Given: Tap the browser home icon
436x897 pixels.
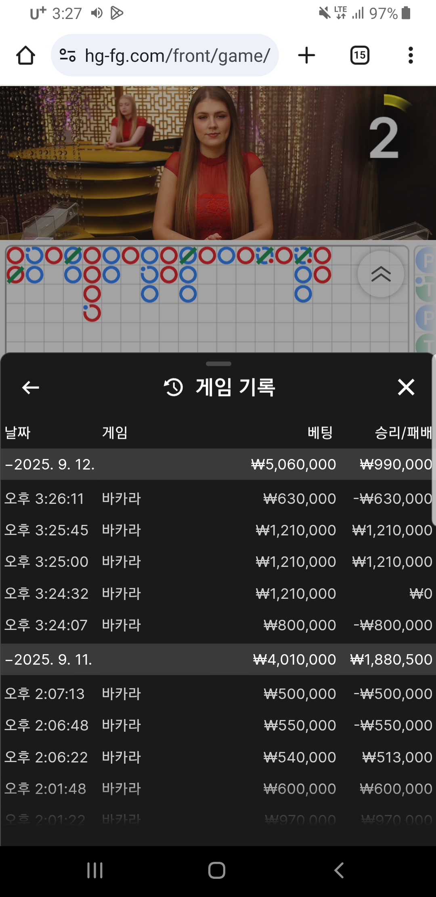Looking at the screenshot, I should [25, 55].
